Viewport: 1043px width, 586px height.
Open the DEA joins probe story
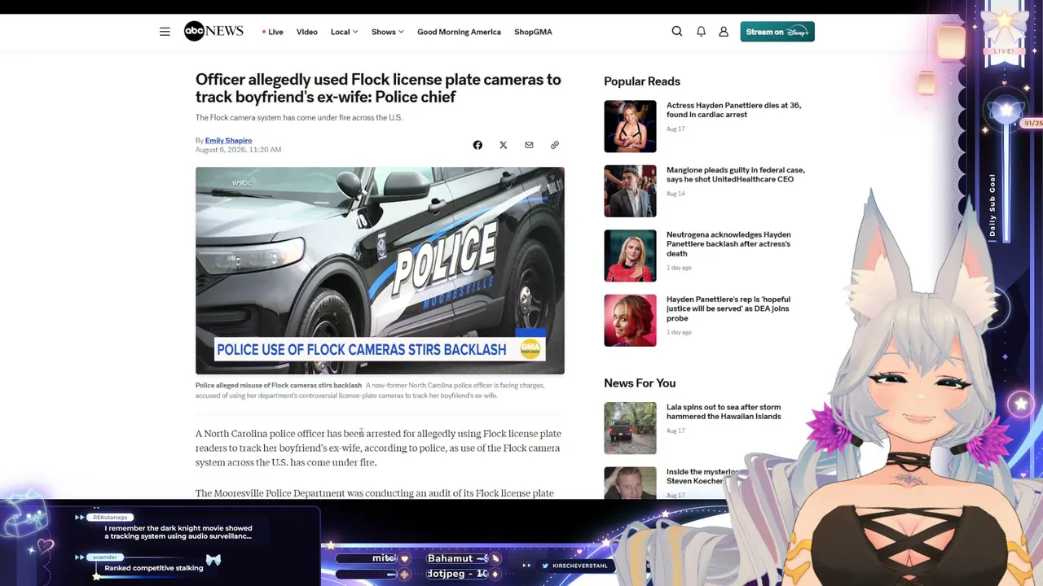tap(728, 308)
